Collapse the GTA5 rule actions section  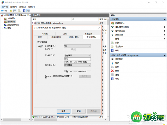[165, 55]
